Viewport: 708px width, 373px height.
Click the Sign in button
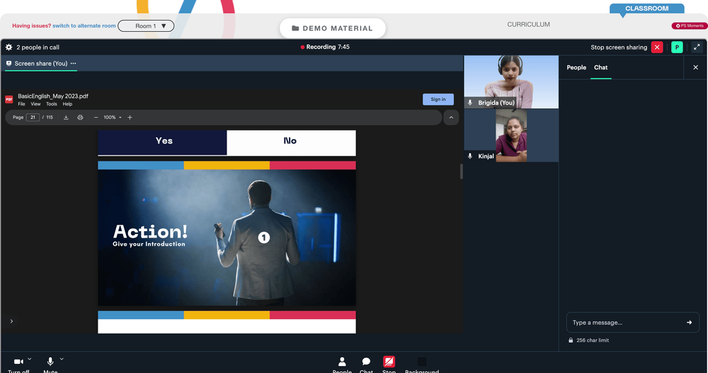[x=438, y=99]
